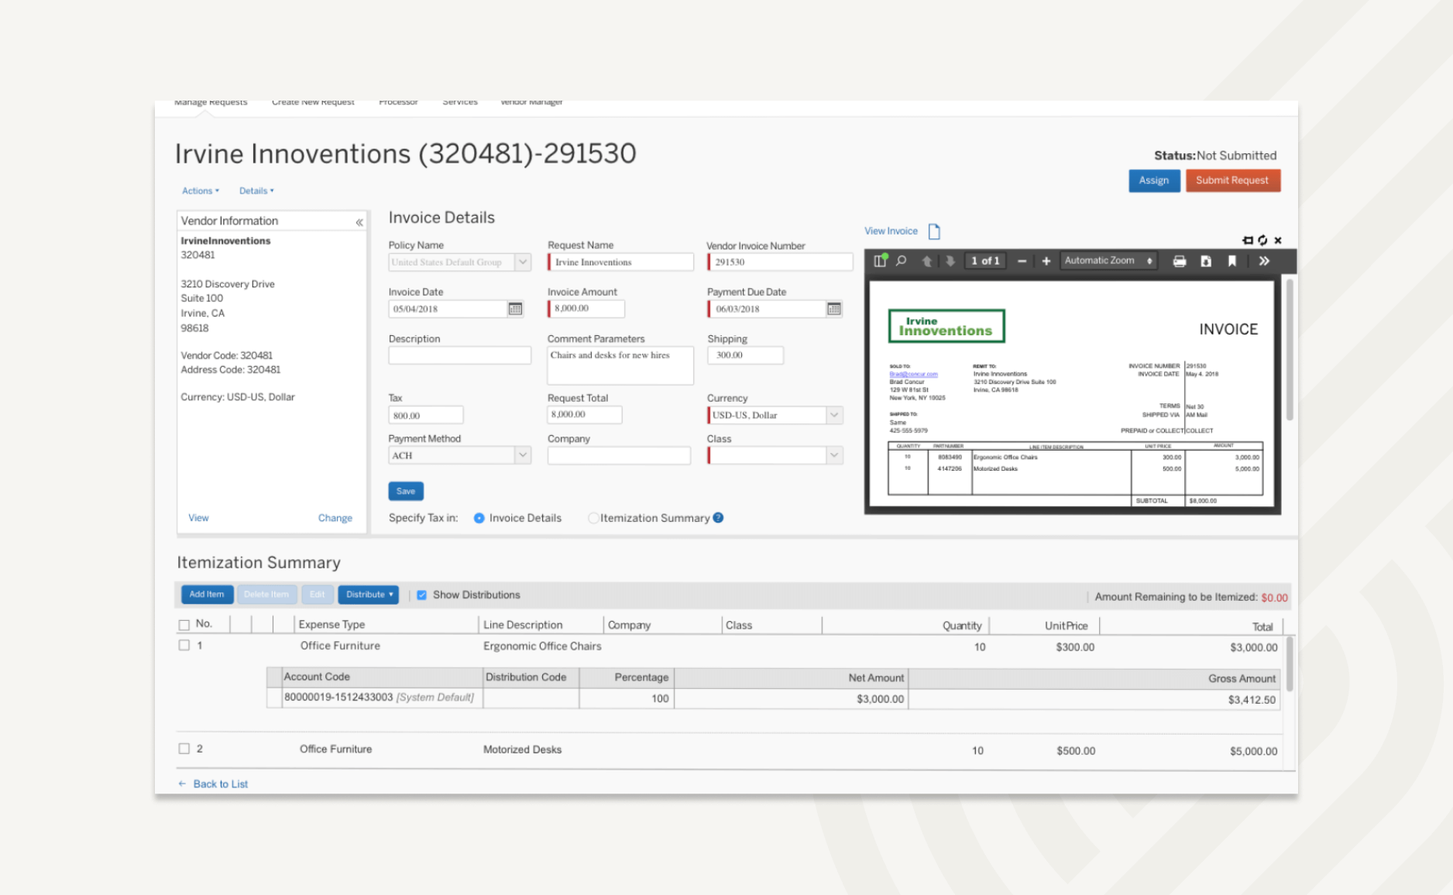This screenshot has height=895, width=1453.
Task: Open the Services tab
Action: pos(460,102)
